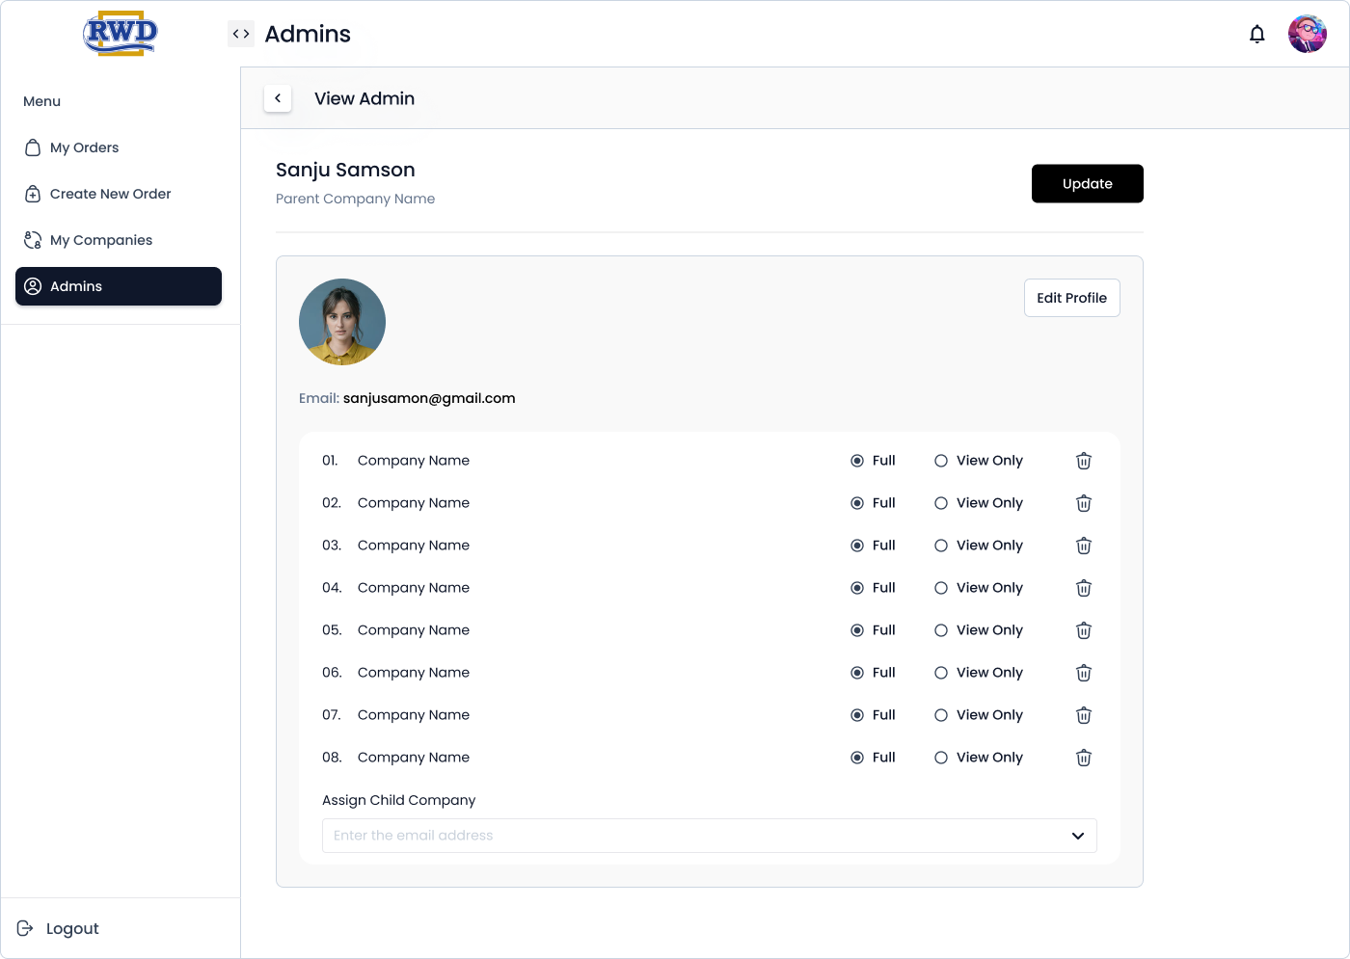Select View Only for row 04
This screenshot has height=959, width=1350.
pyautogui.click(x=941, y=588)
